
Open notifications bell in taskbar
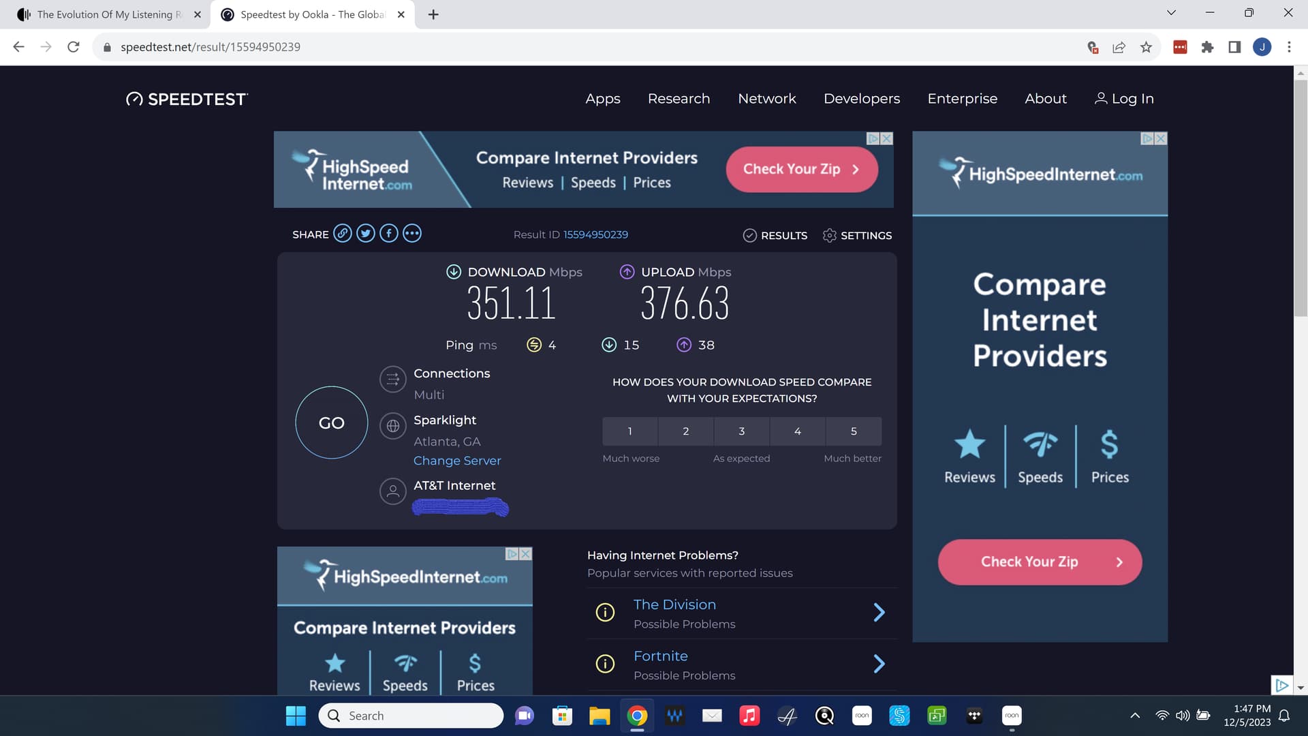pyautogui.click(x=1284, y=716)
